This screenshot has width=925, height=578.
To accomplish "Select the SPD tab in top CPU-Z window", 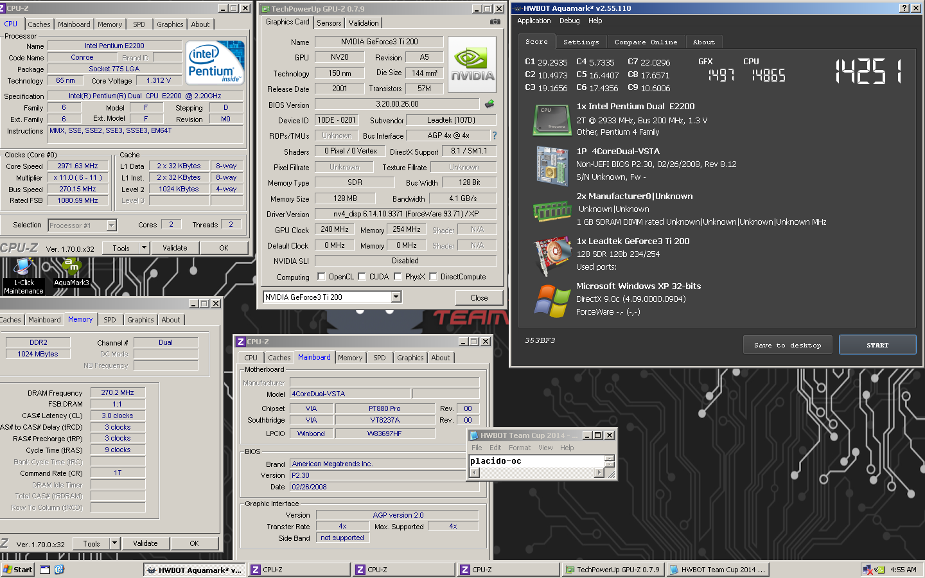I will pyautogui.click(x=139, y=24).
